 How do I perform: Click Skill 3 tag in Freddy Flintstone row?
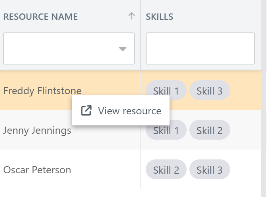(x=210, y=91)
